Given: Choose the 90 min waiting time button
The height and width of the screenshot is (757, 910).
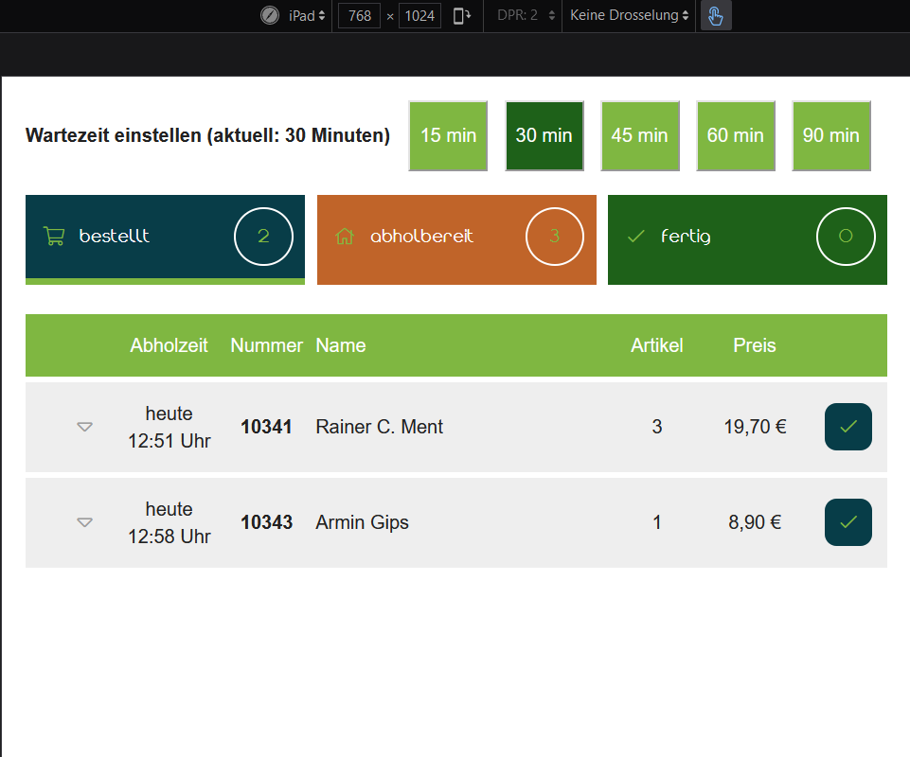Looking at the screenshot, I should (x=830, y=135).
